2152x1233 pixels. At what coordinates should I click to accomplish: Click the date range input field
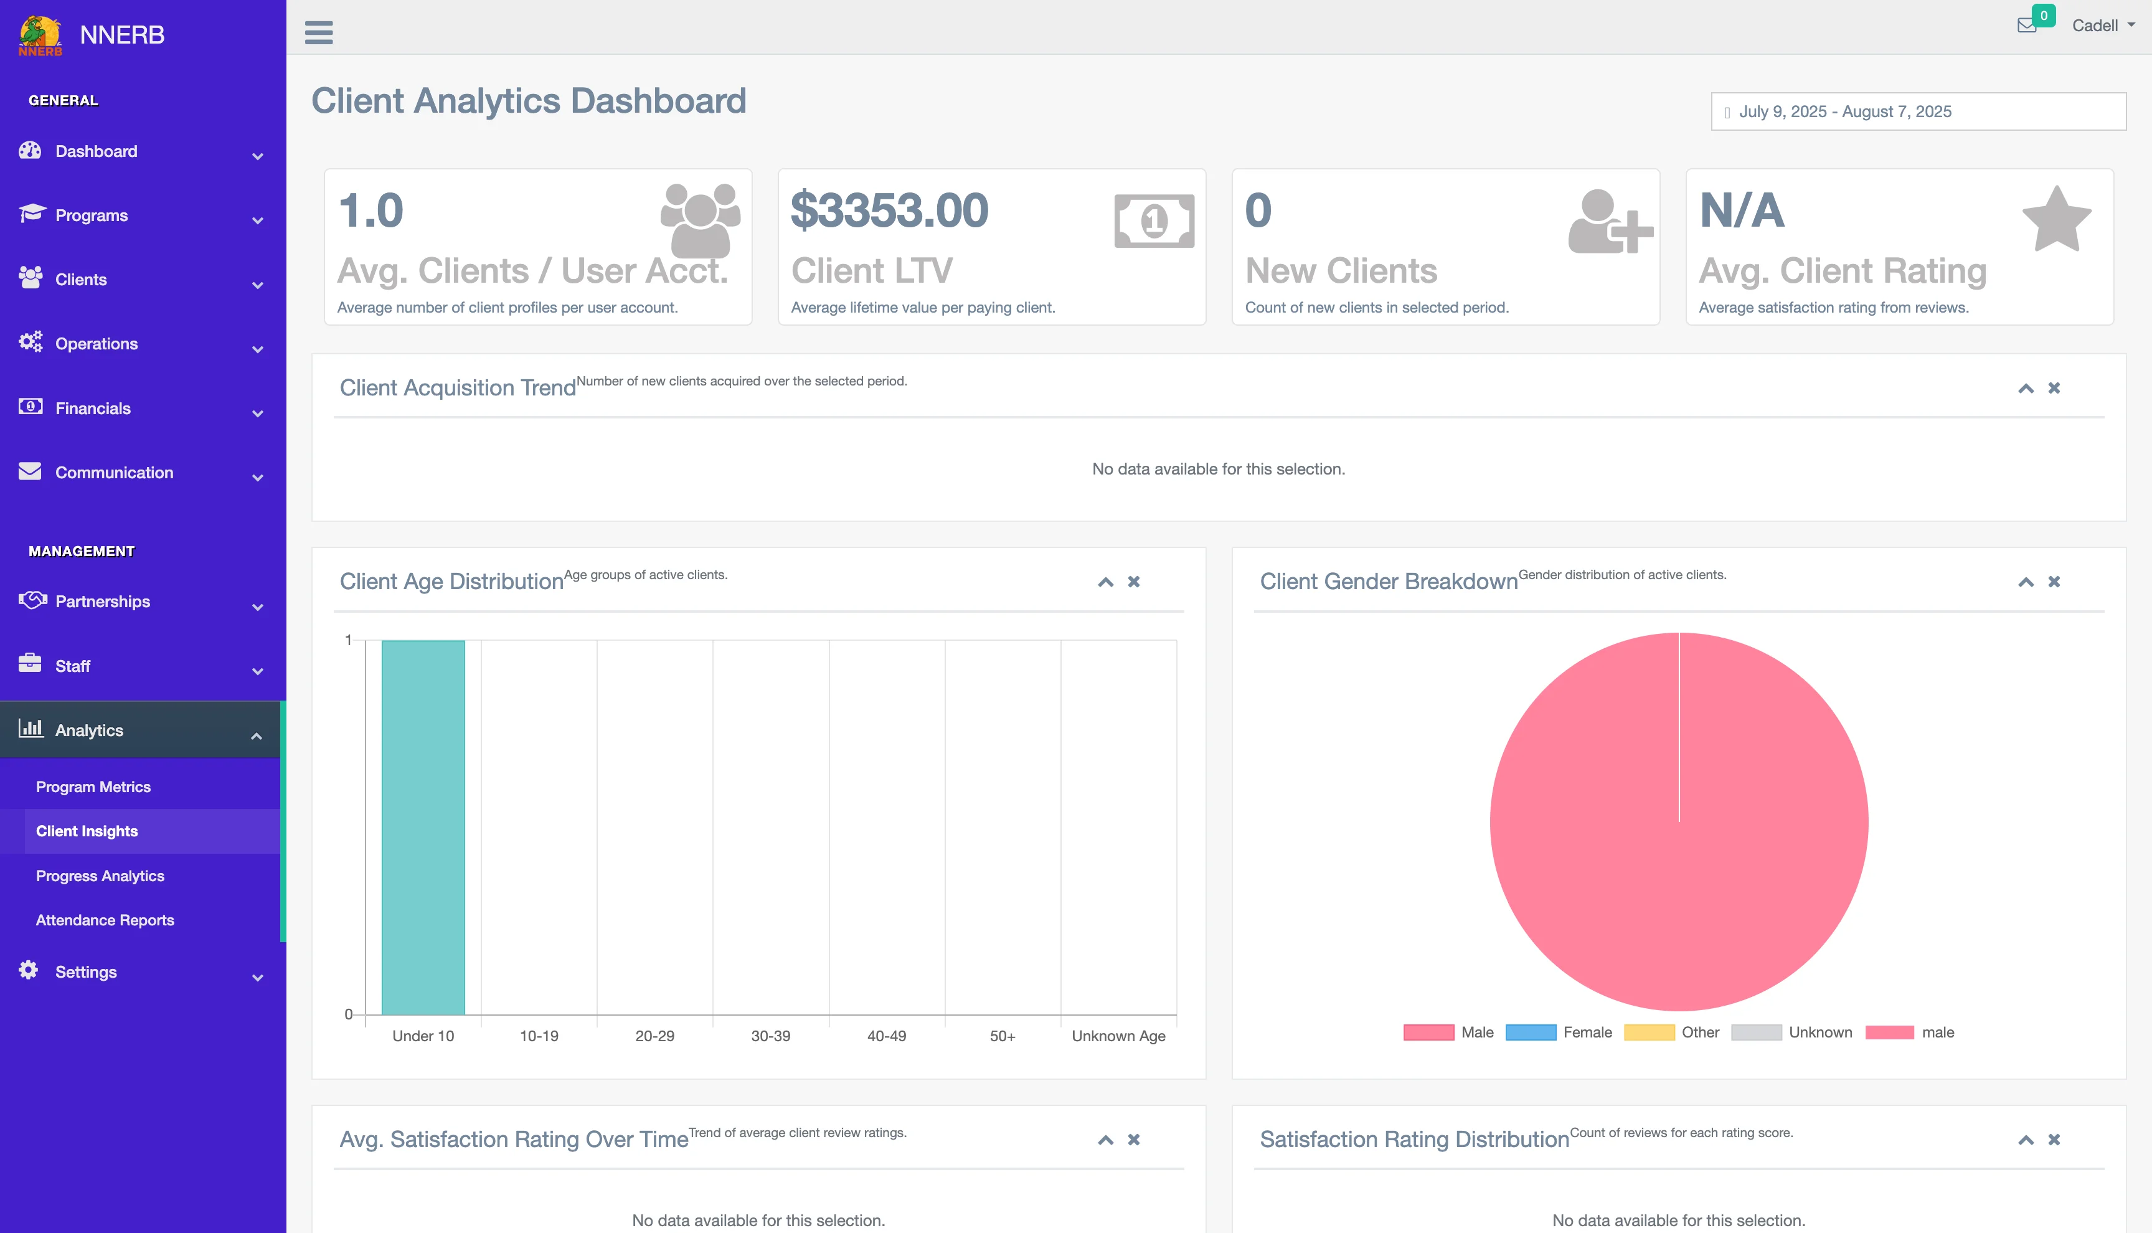[1918, 112]
